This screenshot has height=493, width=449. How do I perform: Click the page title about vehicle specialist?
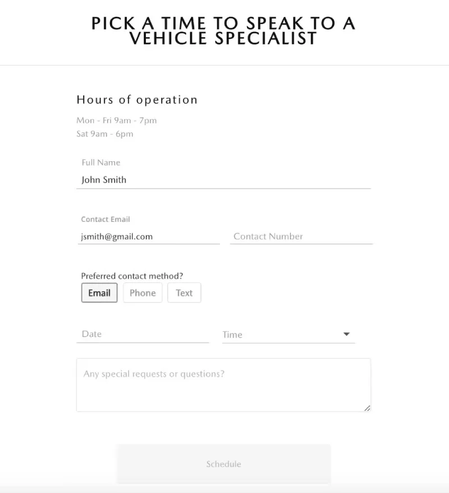pos(224,31)
